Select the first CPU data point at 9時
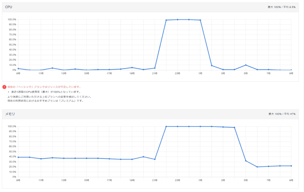Viewport: 304px width, 192px height. tap(18, 68)
